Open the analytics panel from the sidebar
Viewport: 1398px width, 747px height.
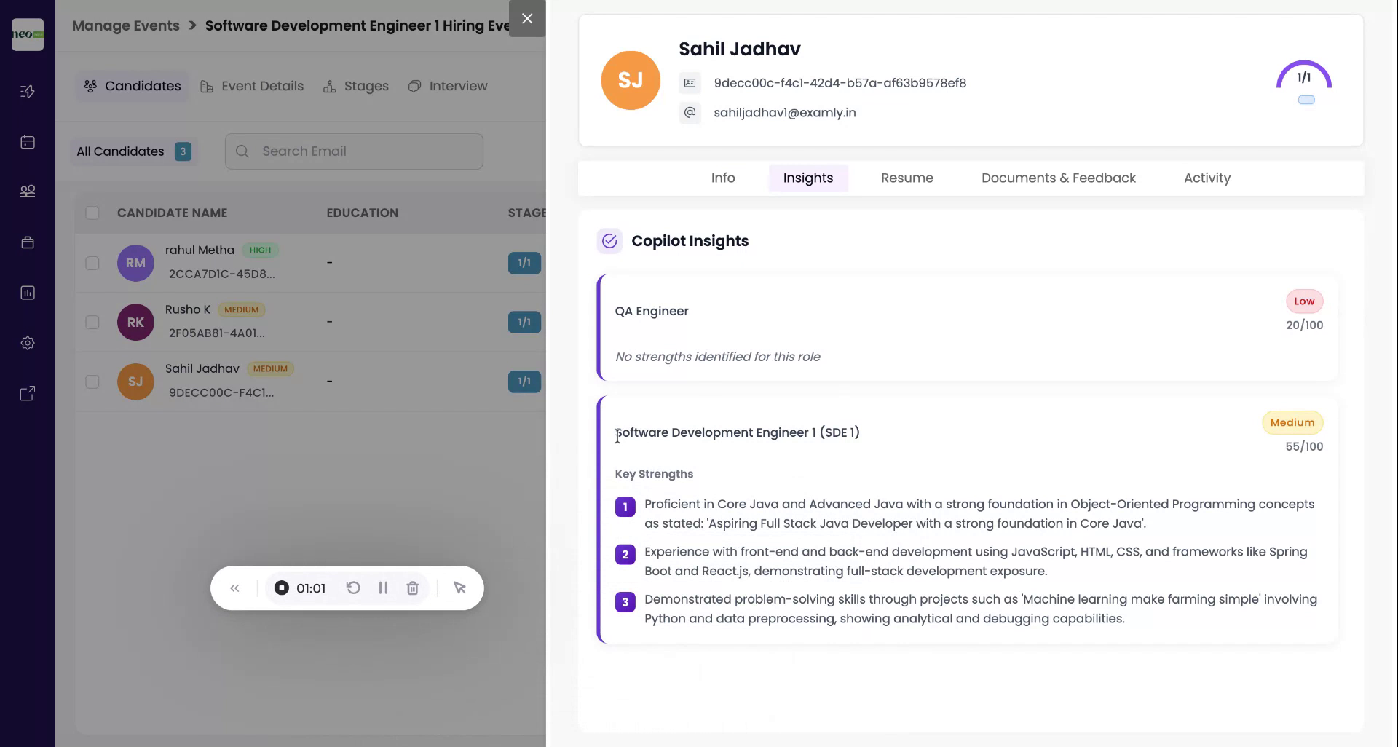point(27,293)
